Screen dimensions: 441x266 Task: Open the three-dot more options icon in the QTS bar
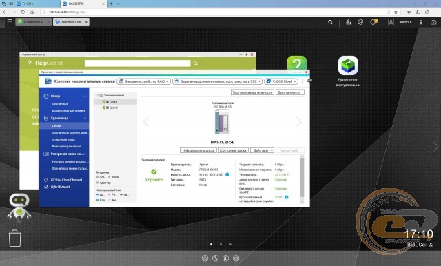(x=421, y=22)
